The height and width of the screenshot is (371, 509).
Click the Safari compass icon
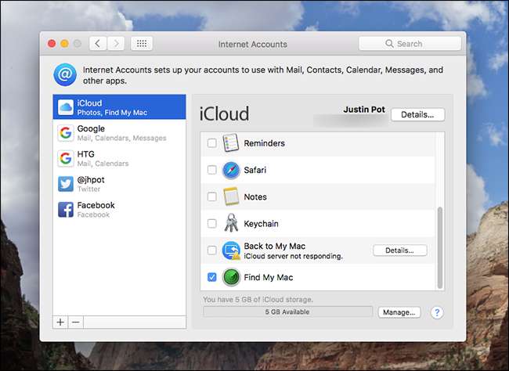(231, 170)
